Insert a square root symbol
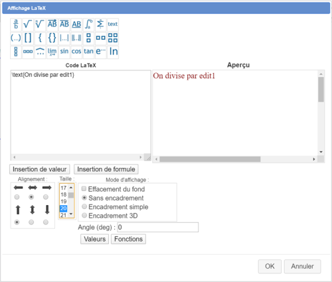The image size is (332, 282). (28, 25)
